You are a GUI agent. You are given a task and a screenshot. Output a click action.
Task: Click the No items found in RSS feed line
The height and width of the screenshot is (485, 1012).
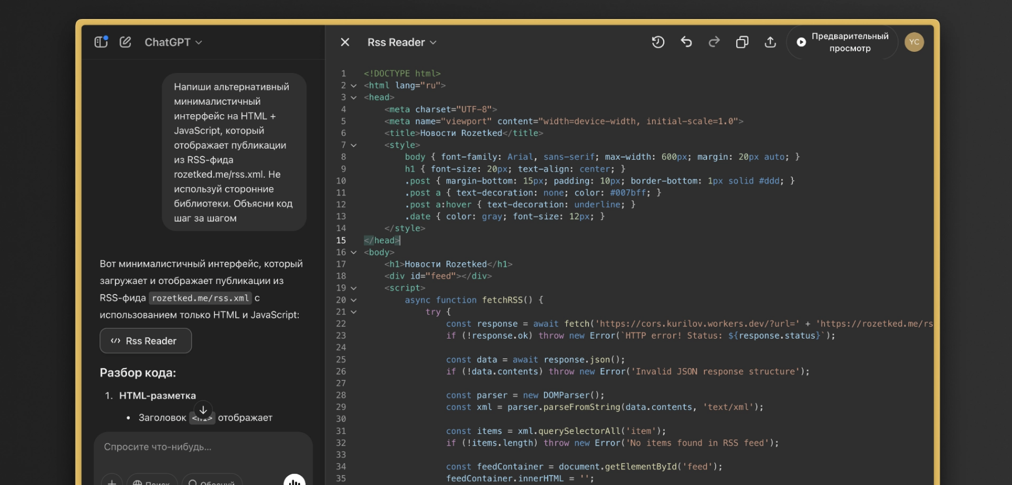coord(612,443)
